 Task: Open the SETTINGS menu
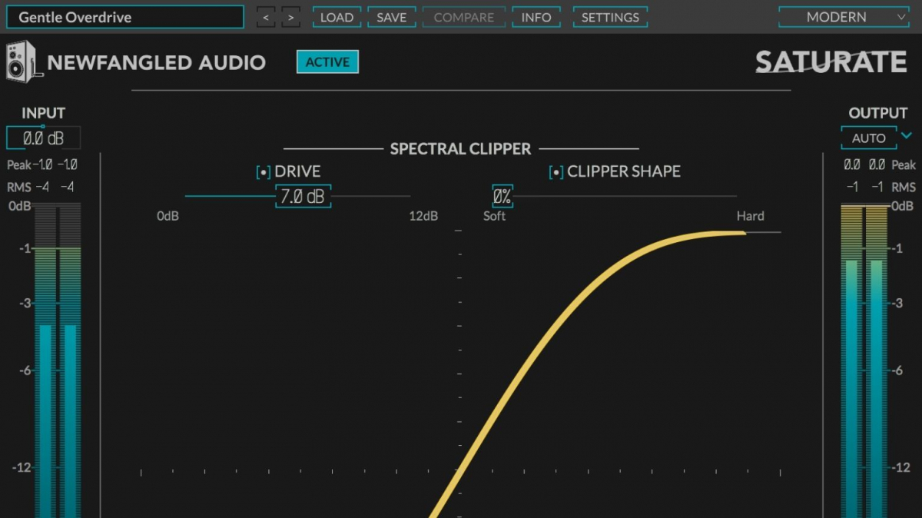(x=610, y=17)
